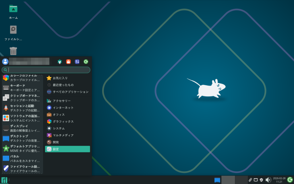Click the blue switch user icon
The image size is (294, 184).
77,62
